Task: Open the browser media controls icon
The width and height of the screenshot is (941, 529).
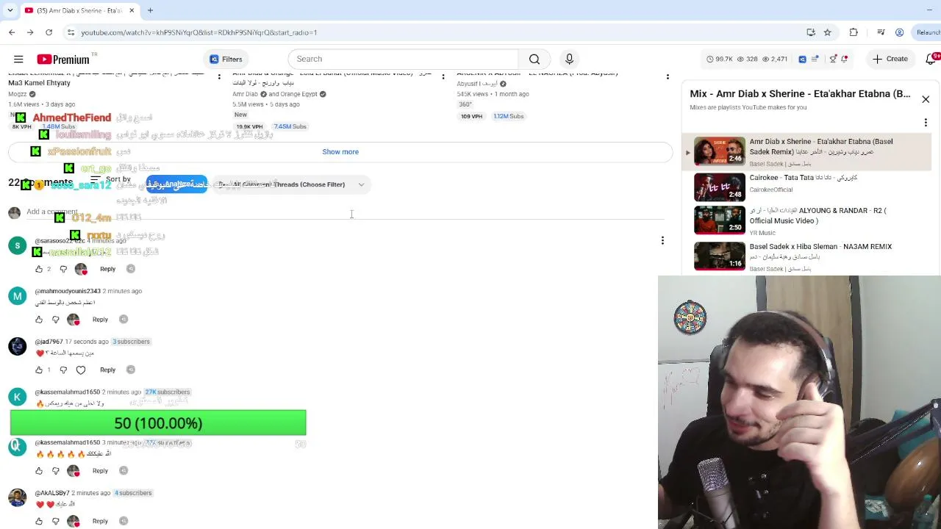Action: [881, 32]
